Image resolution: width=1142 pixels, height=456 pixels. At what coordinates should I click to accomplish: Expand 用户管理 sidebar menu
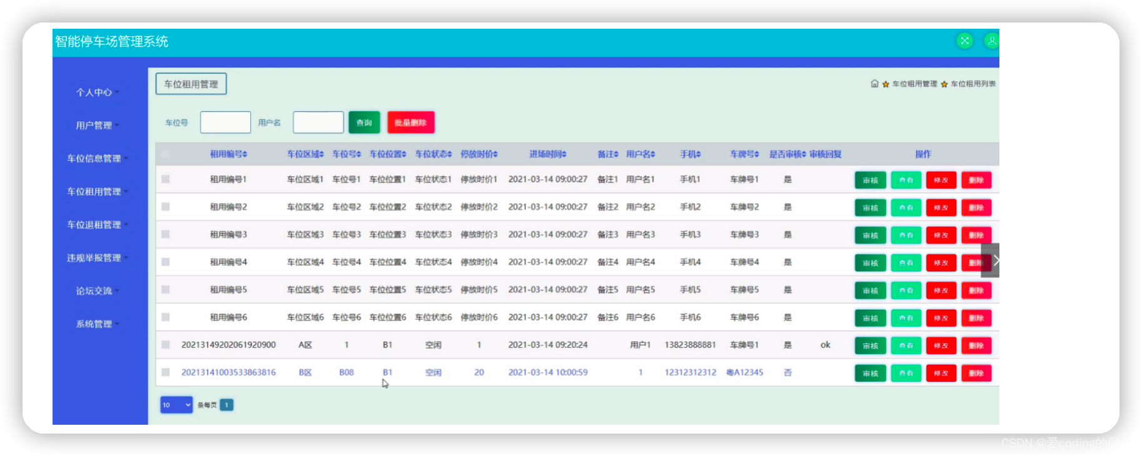[x=97, y=126]
